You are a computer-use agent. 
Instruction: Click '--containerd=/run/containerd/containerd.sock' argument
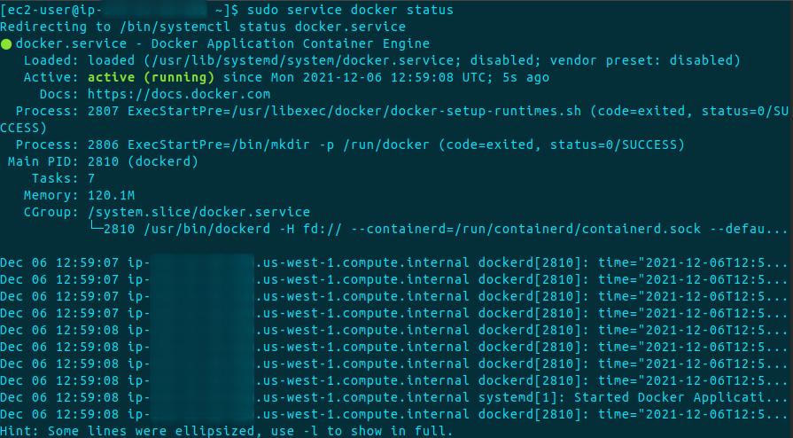coord(526,229)
